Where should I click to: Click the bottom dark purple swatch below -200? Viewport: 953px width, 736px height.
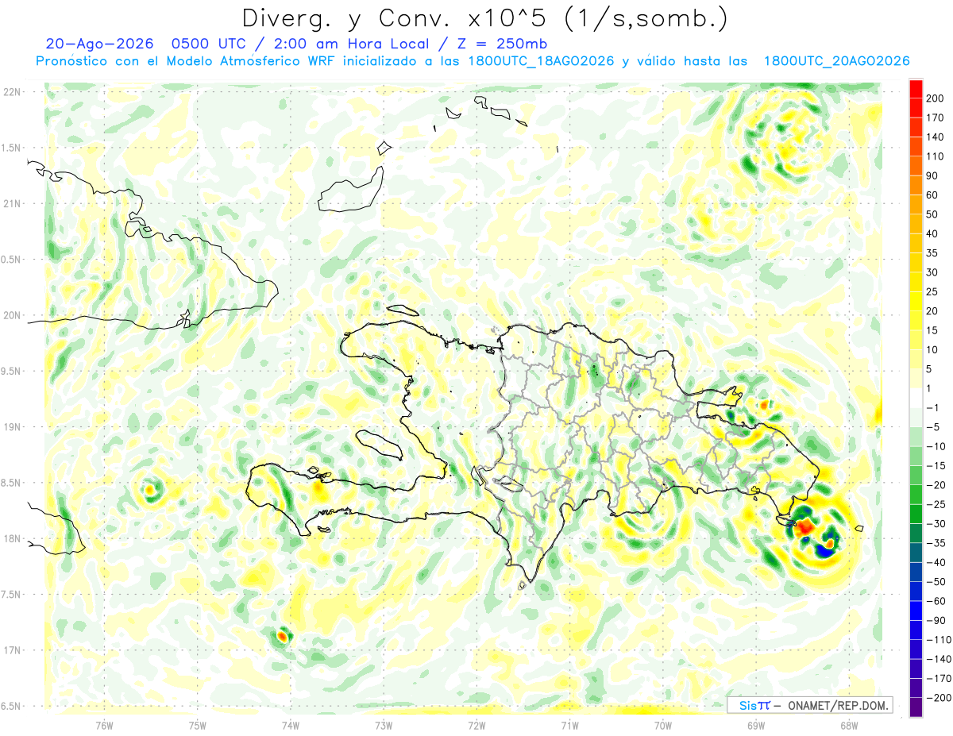coord(916,708)
